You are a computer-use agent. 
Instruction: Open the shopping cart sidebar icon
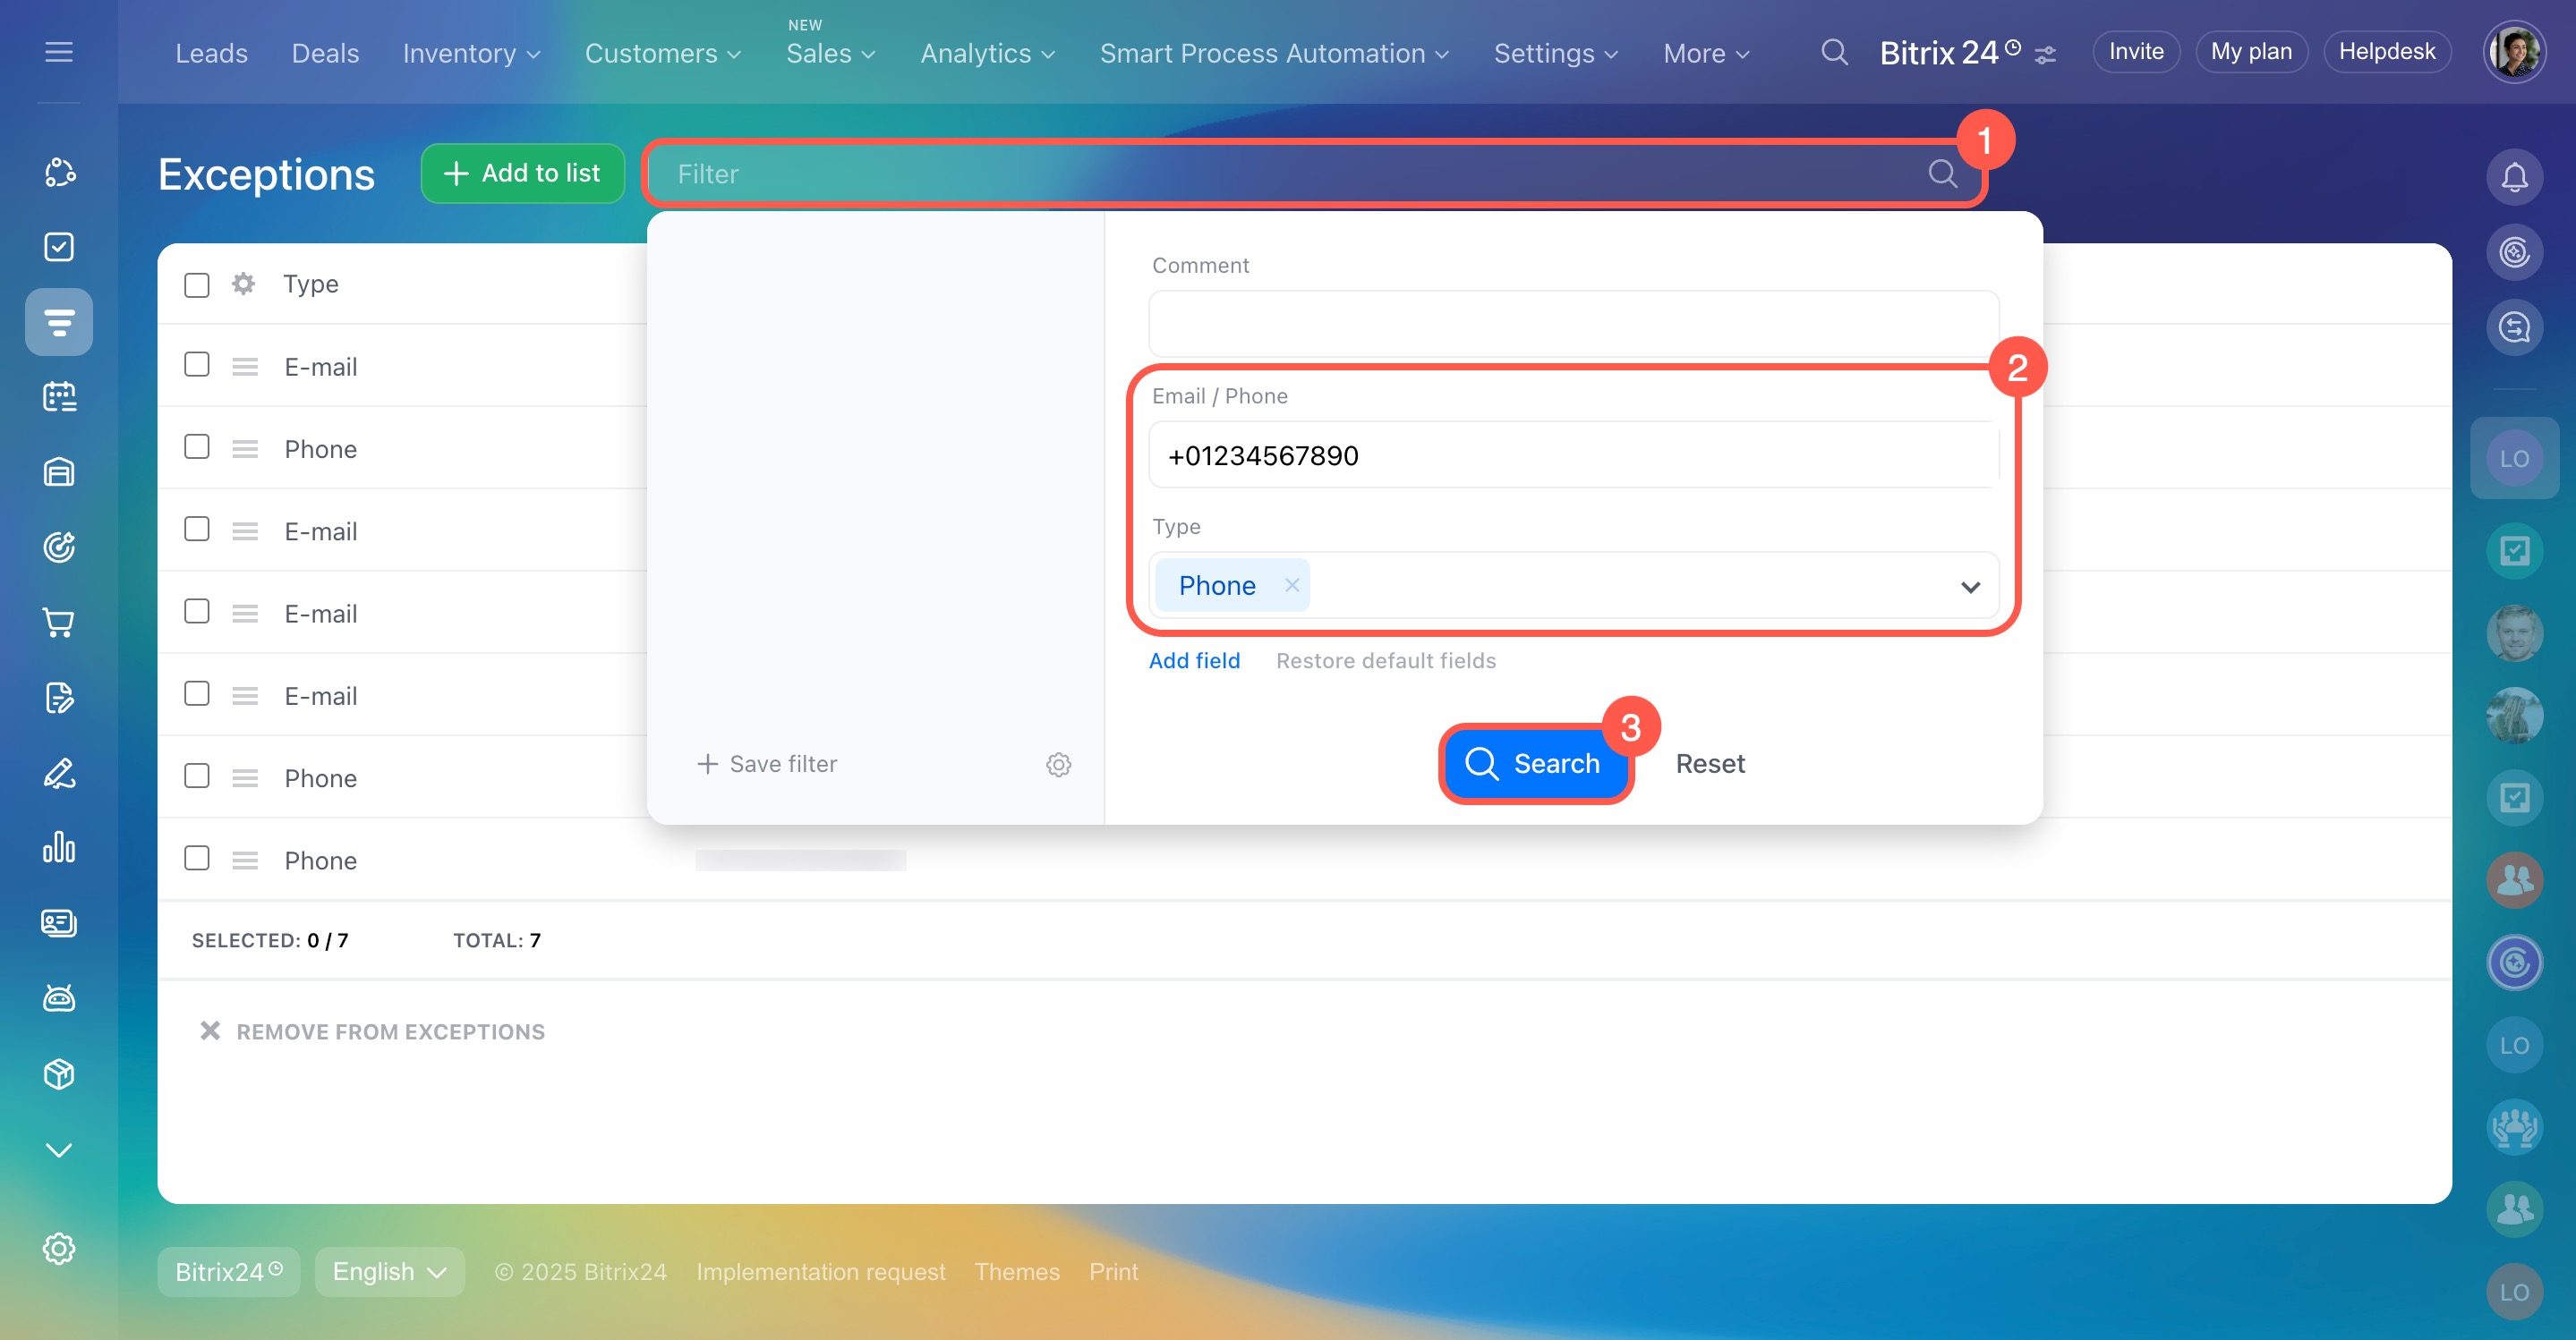(59, 623)
